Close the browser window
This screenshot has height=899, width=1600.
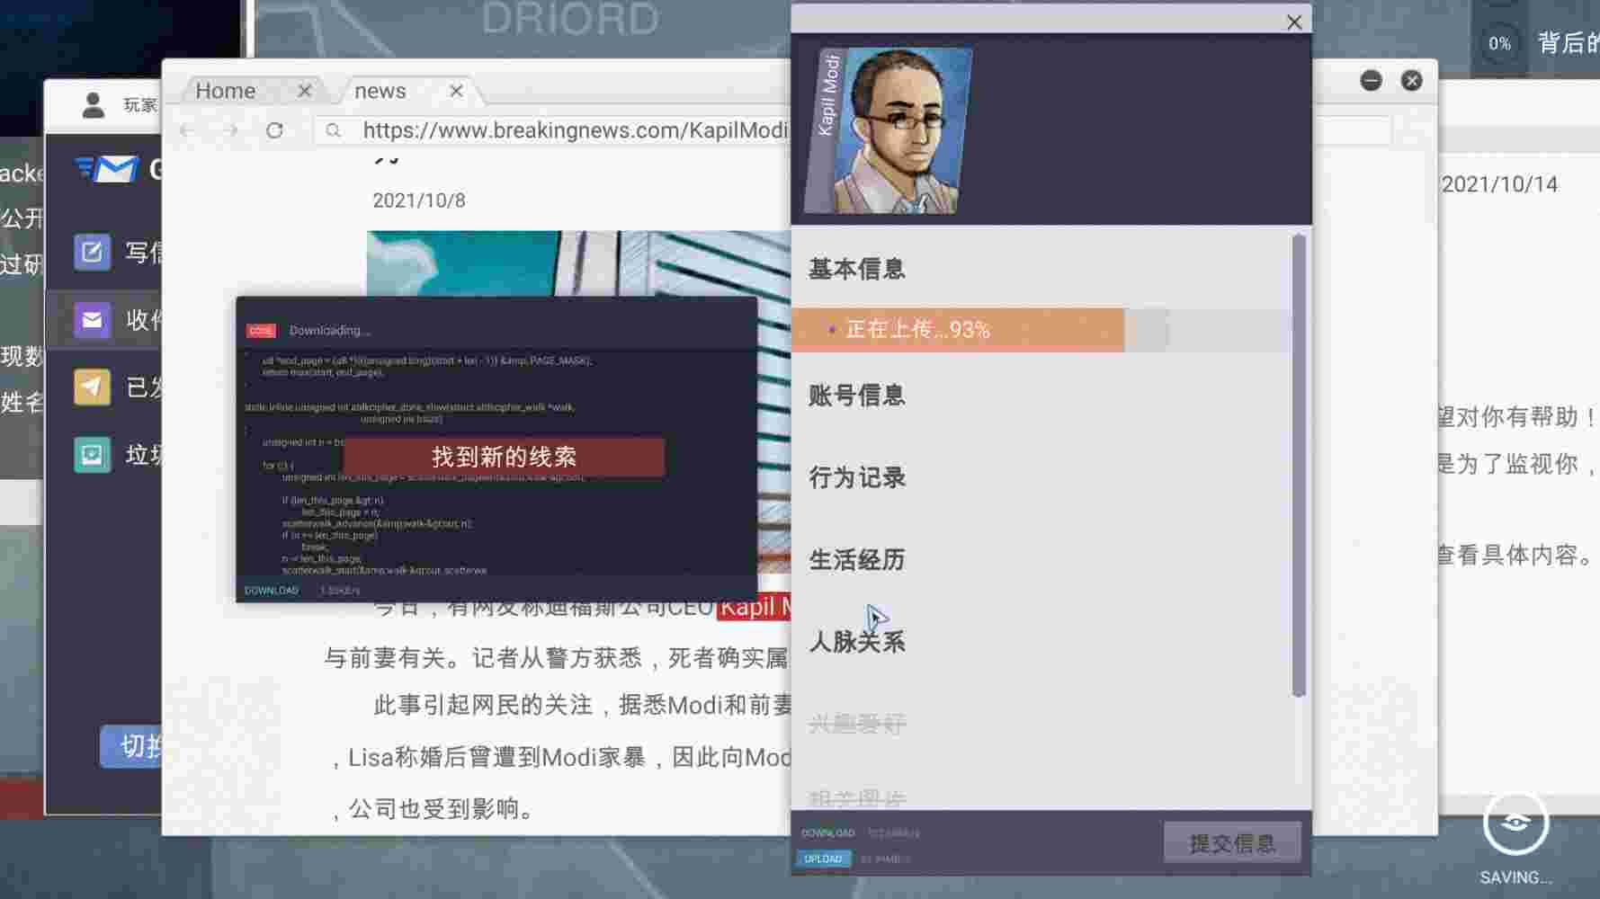pyautogui.click(x=1412, y=81)
